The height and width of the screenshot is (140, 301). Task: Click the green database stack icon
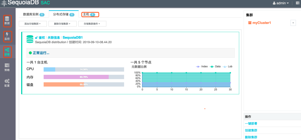pyautogui.click(x=30, y=39)
